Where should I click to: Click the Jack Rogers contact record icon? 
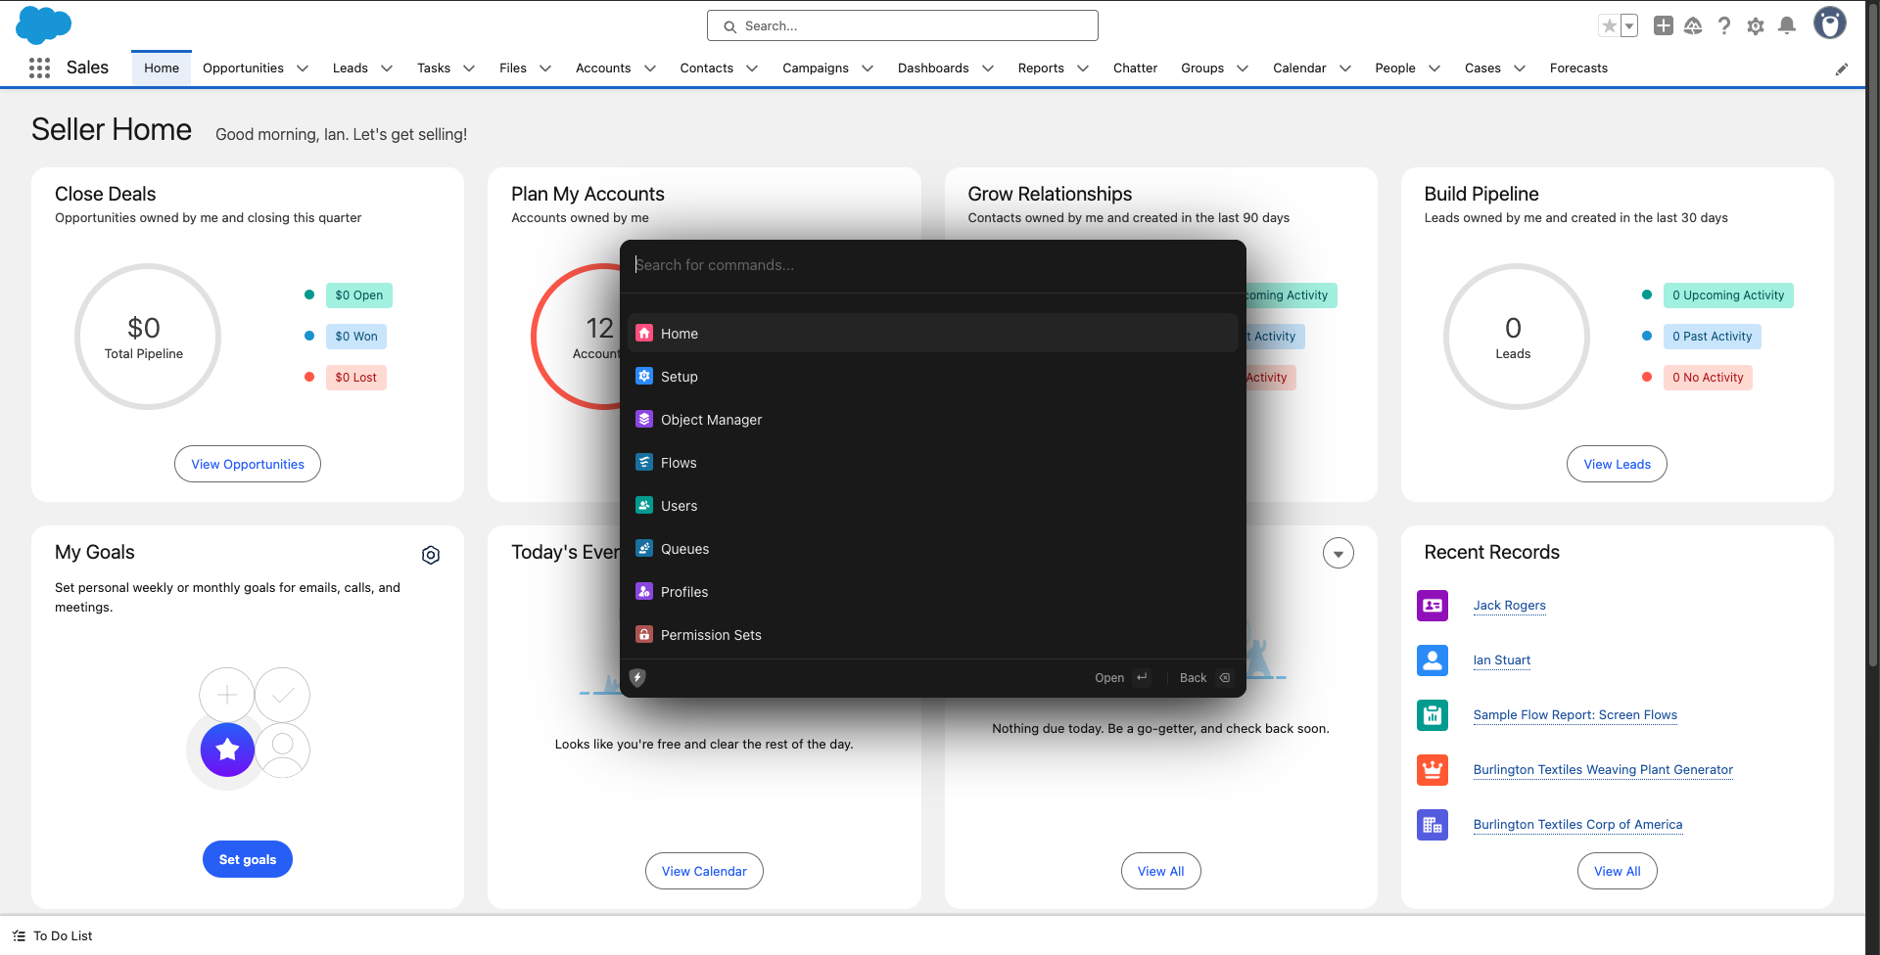coord(1433,606)
